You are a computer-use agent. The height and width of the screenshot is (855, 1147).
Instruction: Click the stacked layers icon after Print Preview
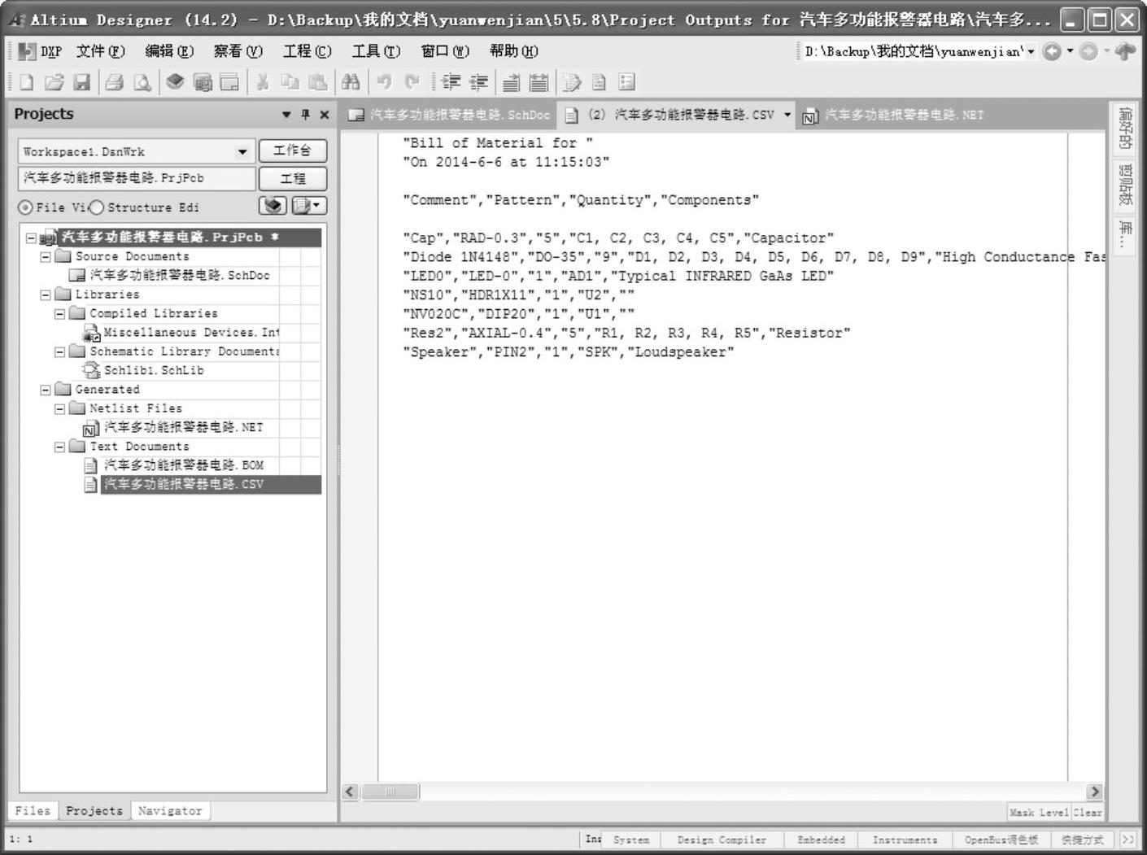(x=175, y=82)
